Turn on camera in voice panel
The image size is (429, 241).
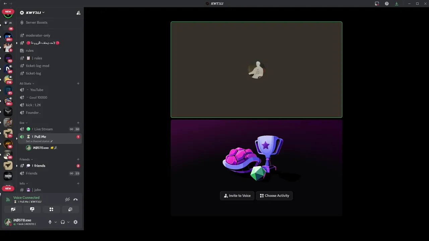pyautogui.click(x=13, y=209)
